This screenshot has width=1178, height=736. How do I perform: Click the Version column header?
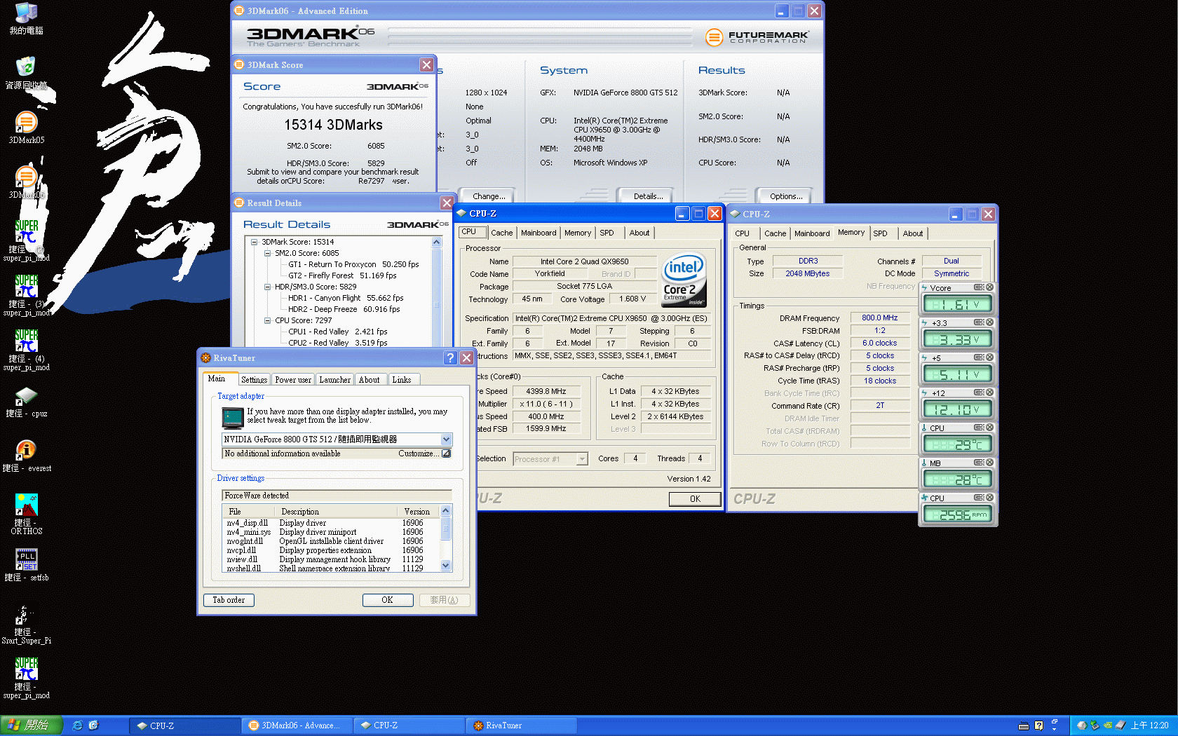419,512
